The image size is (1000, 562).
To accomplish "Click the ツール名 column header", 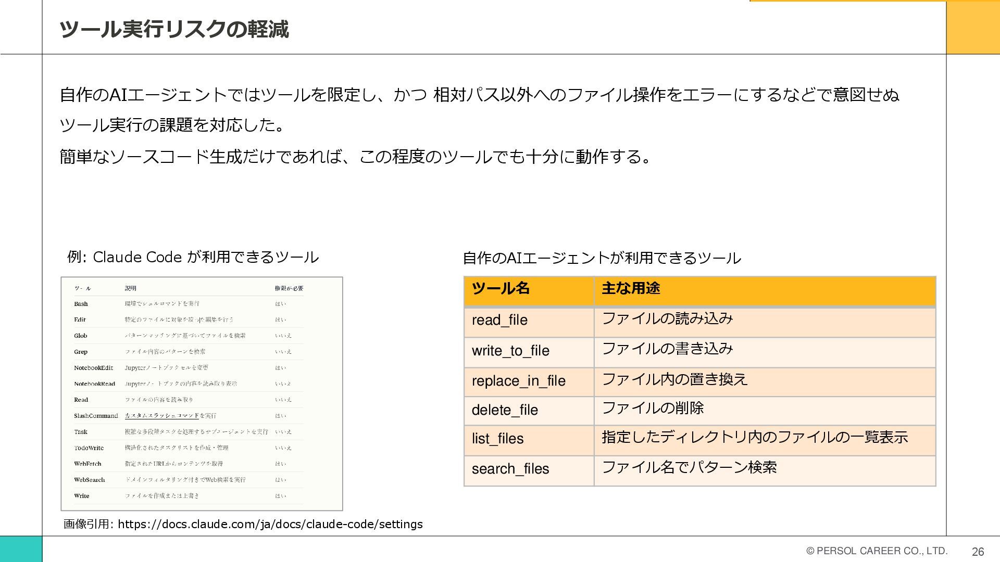I will pos(500,288).
